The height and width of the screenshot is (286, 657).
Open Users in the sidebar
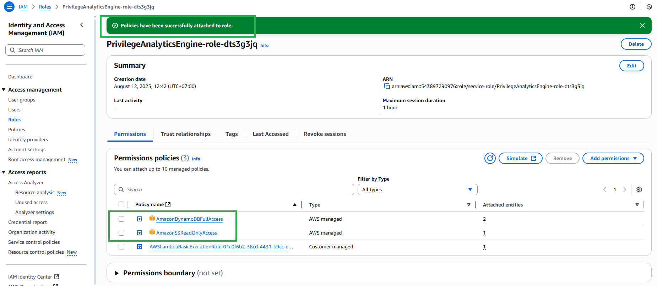coord(14,110)
